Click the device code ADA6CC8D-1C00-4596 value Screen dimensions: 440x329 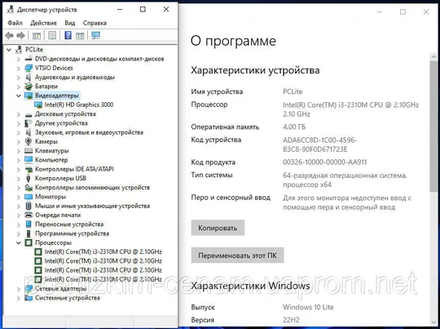[320, 144]
